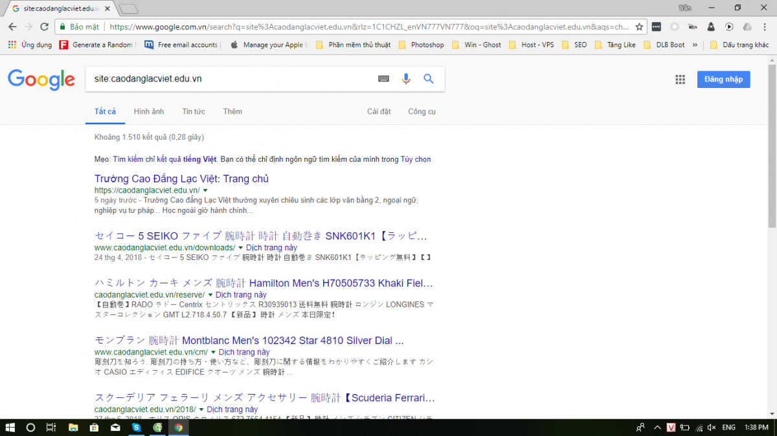The width and height of the screenshot is (777, 436).
Task: Open the Wi-Fi network tray icon
Action: [x=699, y=427]
